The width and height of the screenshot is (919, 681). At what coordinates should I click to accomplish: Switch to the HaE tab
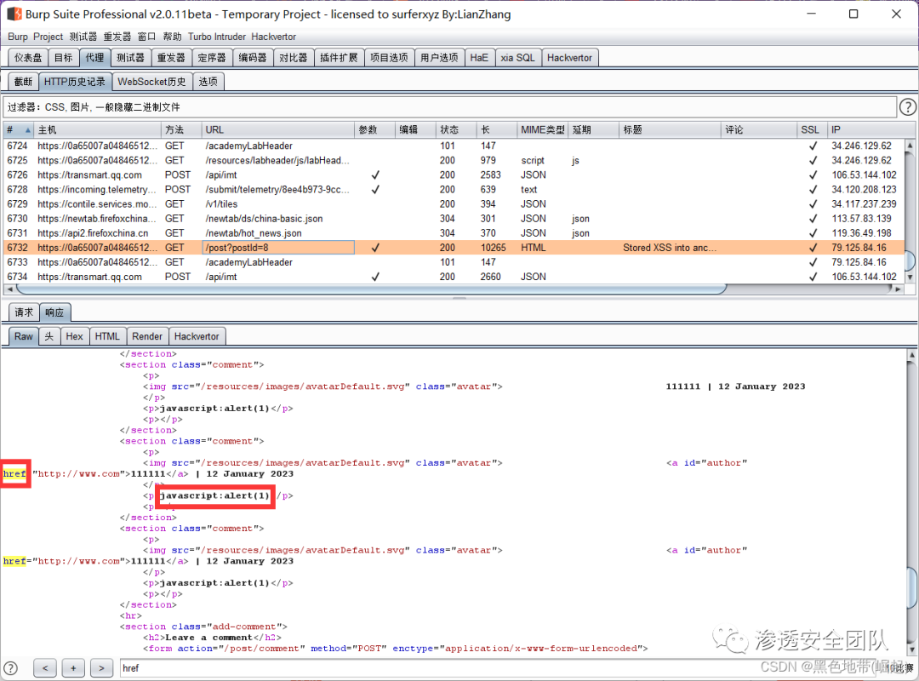(x=479, y=58)
